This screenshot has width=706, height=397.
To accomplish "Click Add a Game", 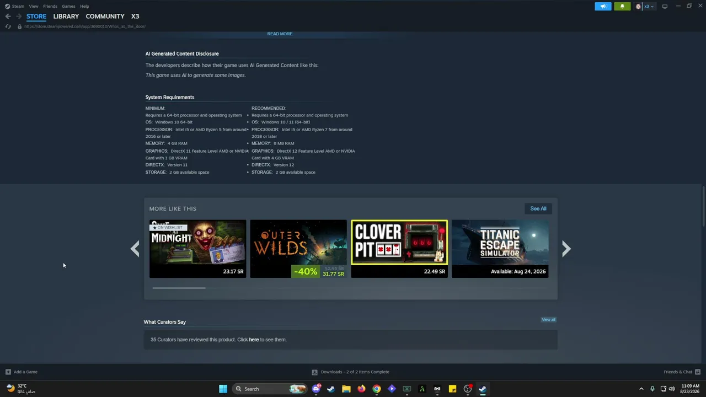I will (22, 372).
